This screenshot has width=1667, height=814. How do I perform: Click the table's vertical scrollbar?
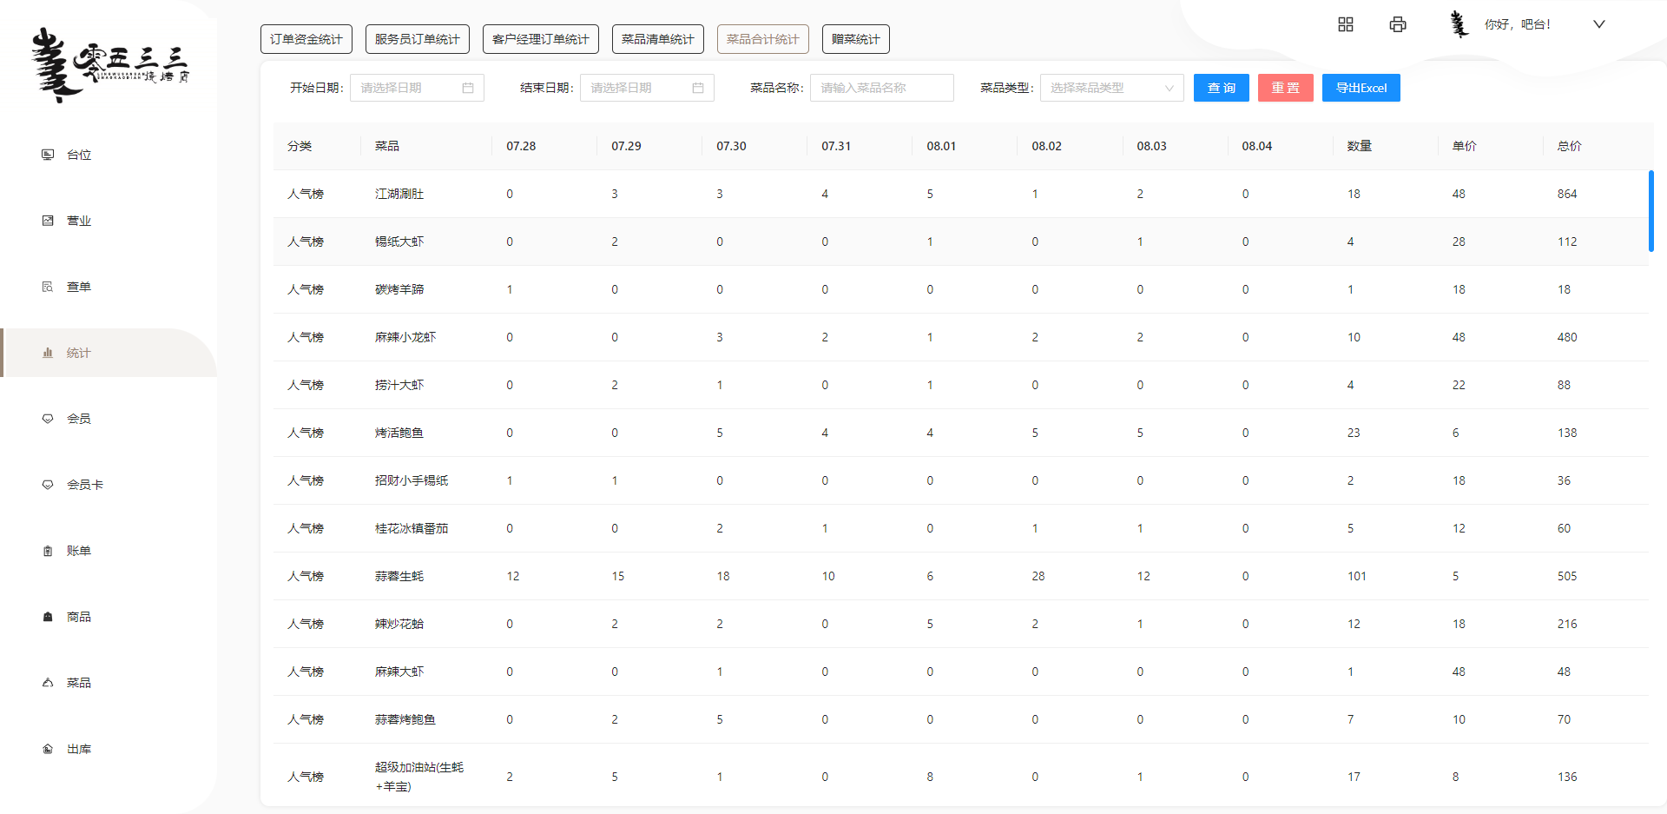coord(1651,211)
